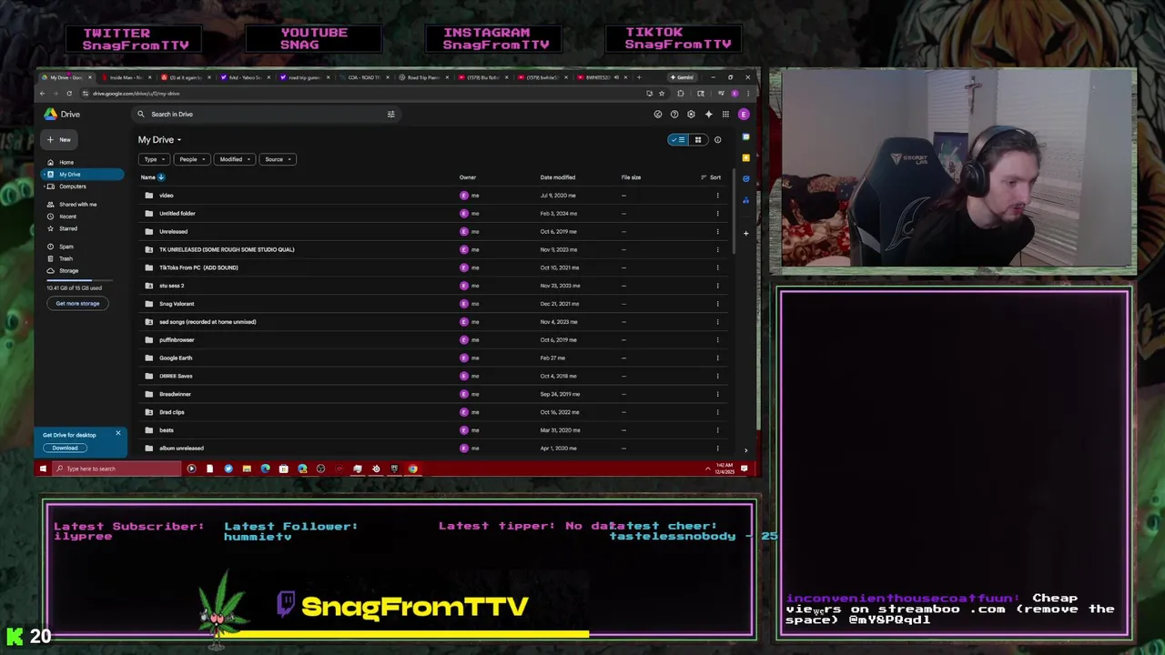Image resolution: width=1165 pixels, height=655 pixels.
Task: Click the plus get add-ons side panel icon
Action: point(745,233)
